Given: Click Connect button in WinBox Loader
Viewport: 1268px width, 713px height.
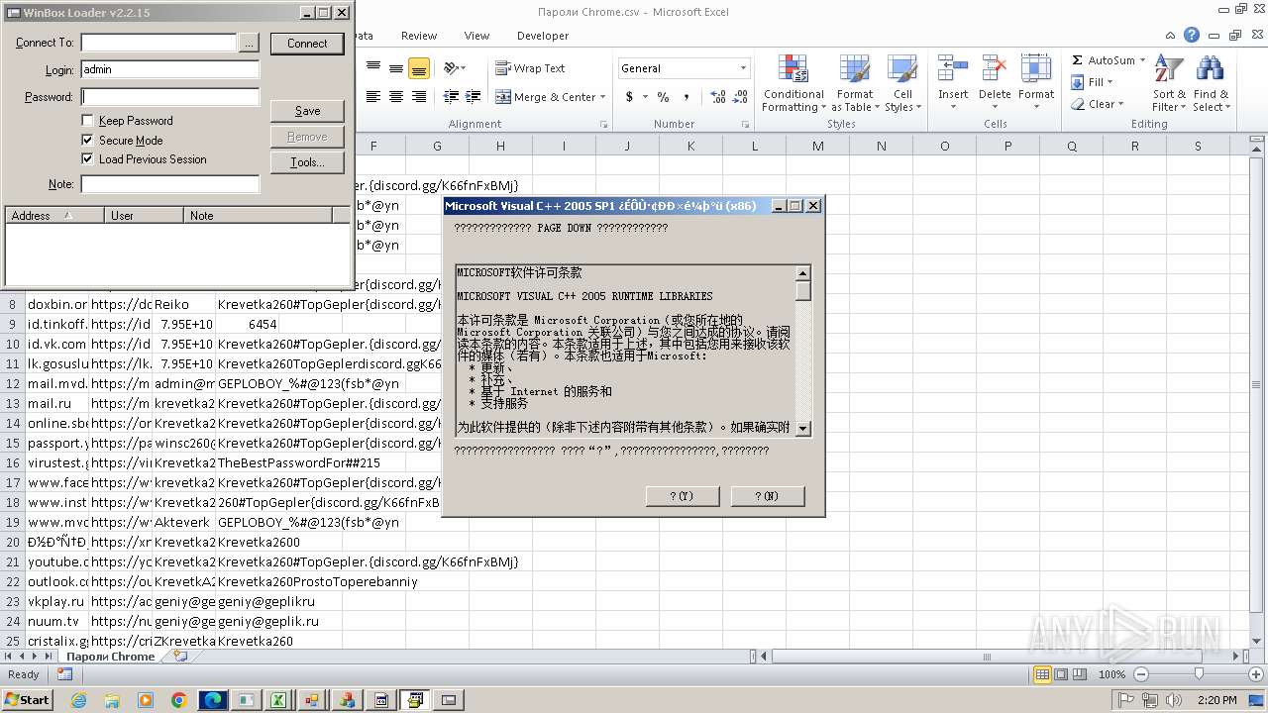Looking at the screenshot, I should [307, 44].
